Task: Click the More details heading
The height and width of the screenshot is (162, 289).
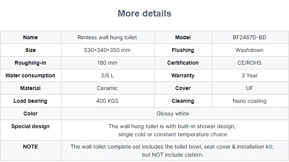Action: coord(144,13)
